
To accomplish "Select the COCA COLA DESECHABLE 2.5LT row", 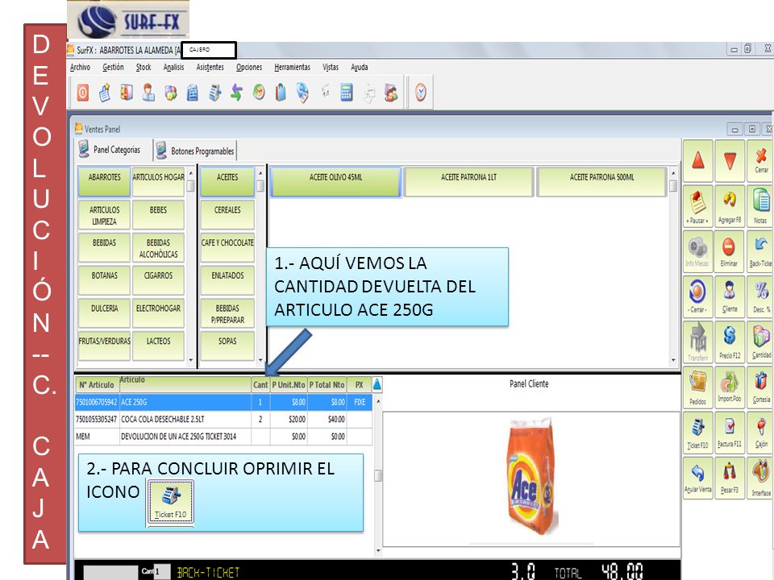I will pyautogui.click(x=223, y=419).
